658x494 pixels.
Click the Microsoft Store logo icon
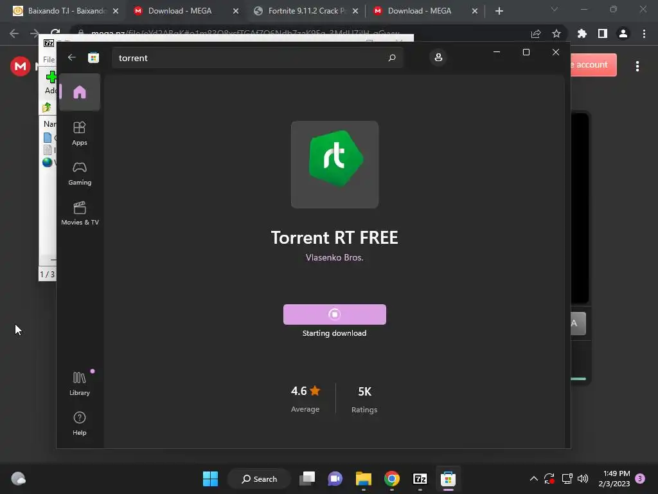93,57
